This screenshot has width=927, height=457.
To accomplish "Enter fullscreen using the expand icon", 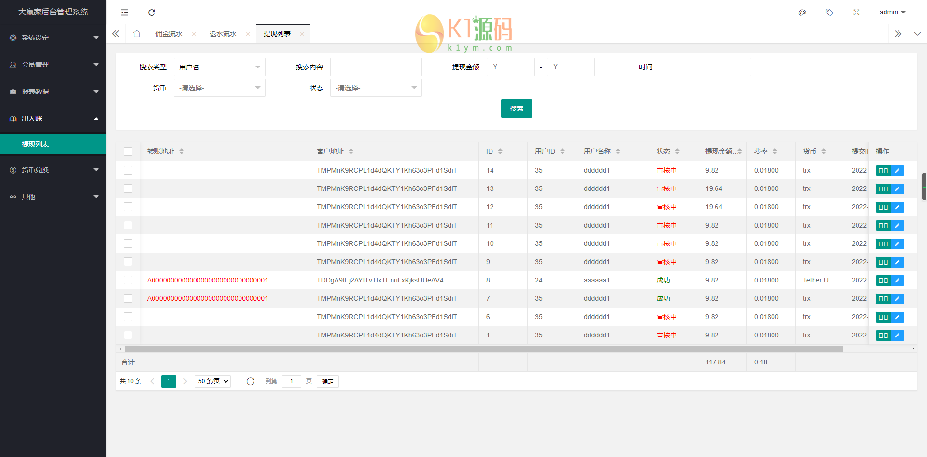I will [x=856, y=13].
